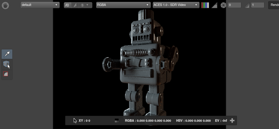Click the Render button
This screenshot has height=129, width=279.
click(273, 5)
